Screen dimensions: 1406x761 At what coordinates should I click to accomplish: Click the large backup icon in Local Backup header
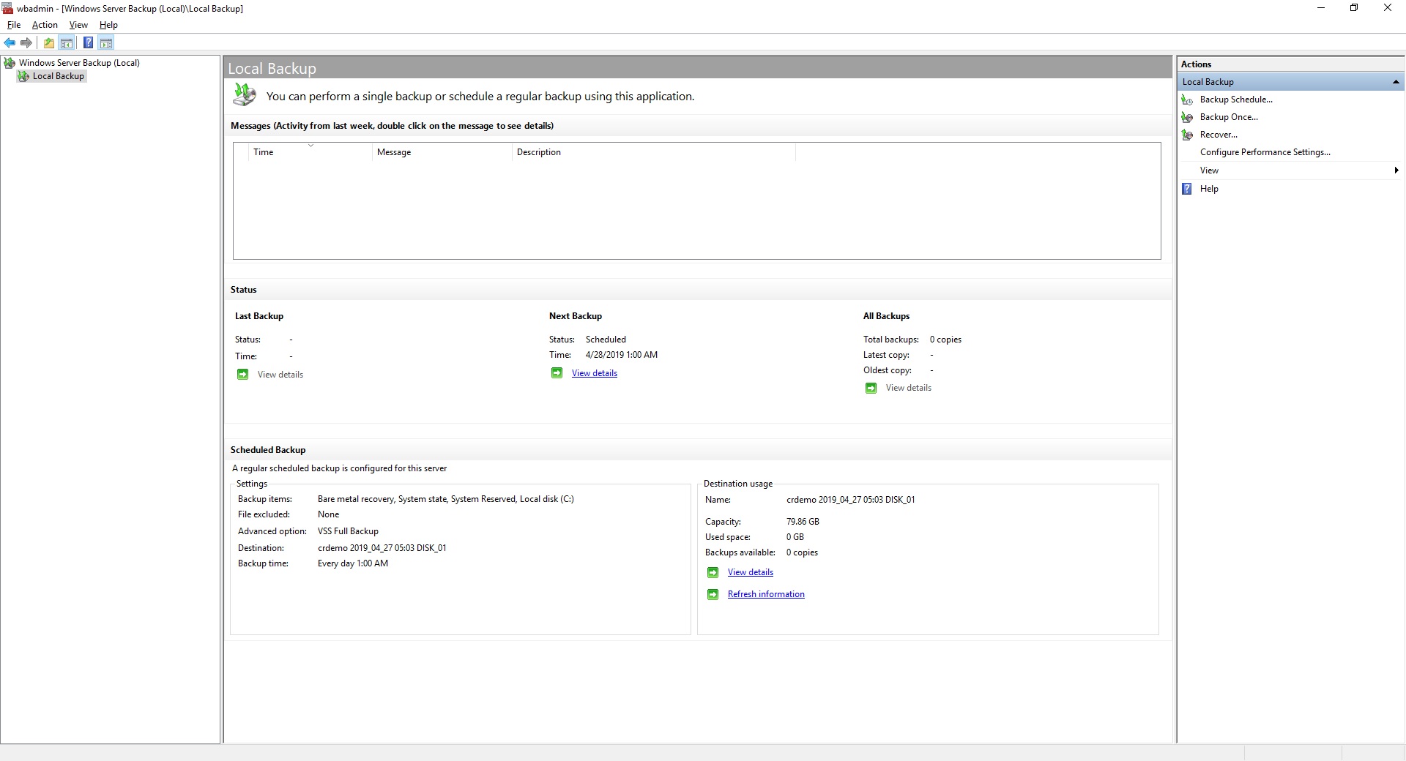pyautogui.click(x=245, y=95)
